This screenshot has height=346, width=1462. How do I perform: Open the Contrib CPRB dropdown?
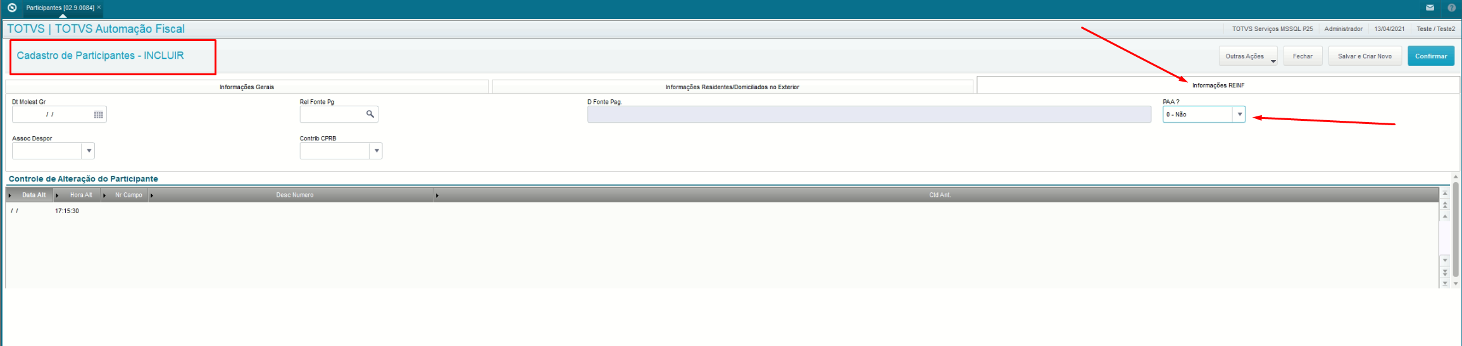pyautogui.click(x=377, y=151)
